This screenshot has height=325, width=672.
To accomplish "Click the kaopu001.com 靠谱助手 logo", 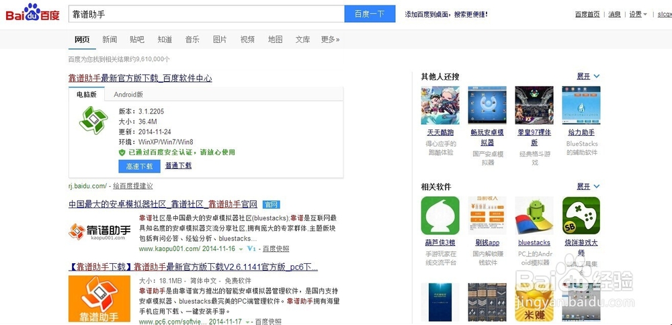I will 100,232.
